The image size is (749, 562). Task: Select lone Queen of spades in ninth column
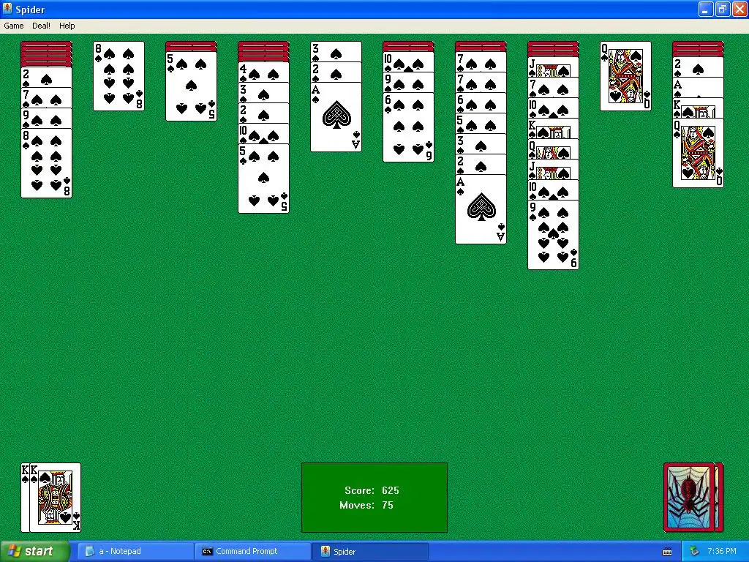click(x=626, y=76)
